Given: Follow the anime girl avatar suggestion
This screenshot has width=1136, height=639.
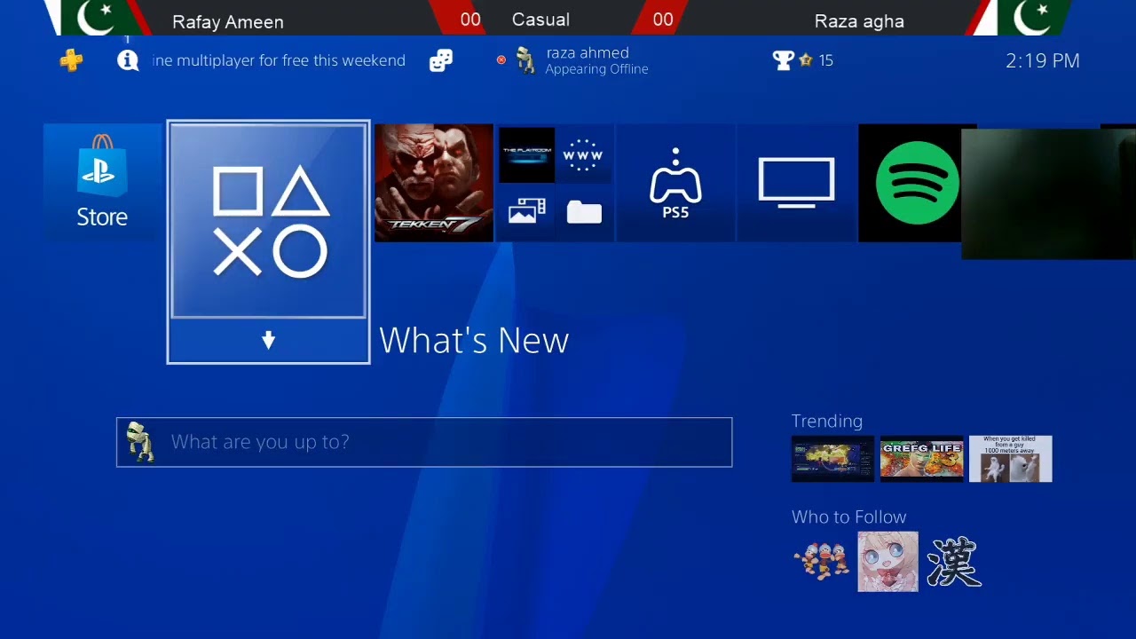Looking at the screenshot, I should (887, 562).
